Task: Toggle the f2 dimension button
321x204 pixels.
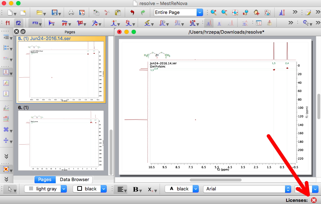Action: [x=18, y=23]
